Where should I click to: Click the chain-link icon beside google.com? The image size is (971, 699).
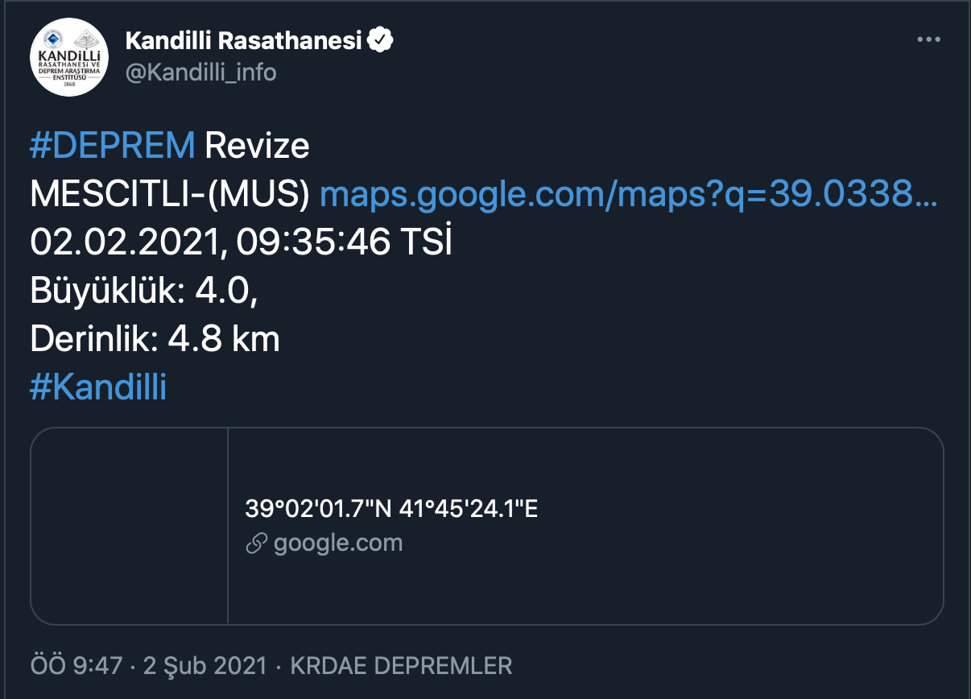pyautogui.click(x=255, y=543)
